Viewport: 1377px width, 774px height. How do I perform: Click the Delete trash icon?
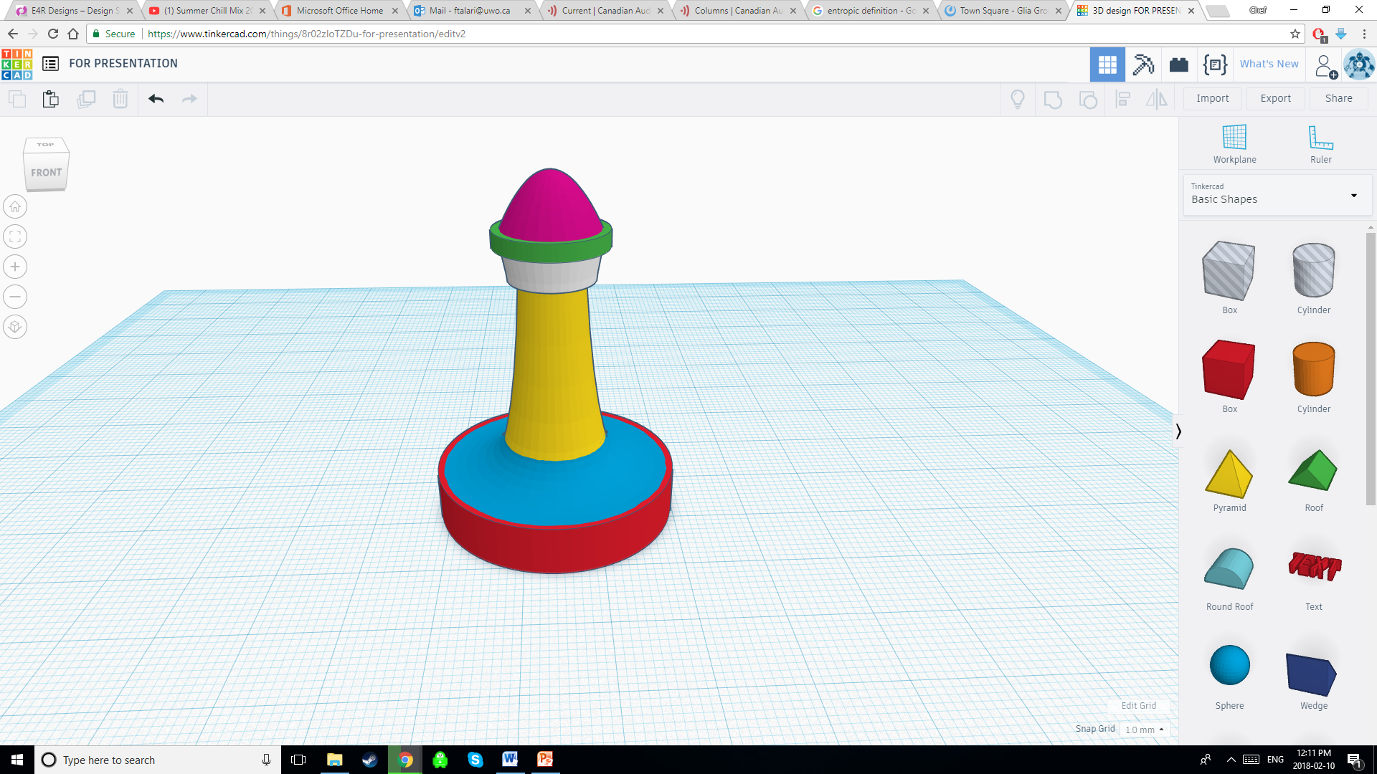(120, 99)
